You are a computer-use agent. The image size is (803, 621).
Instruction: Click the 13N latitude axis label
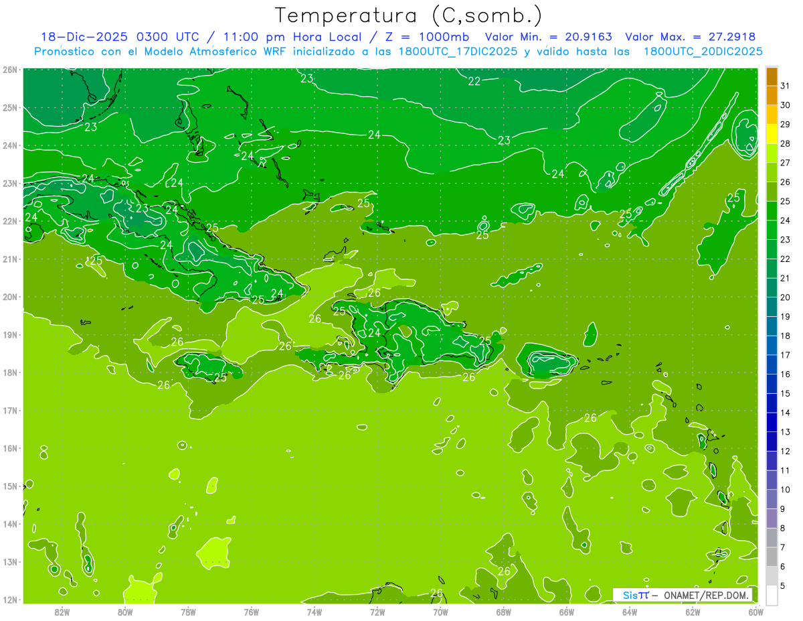click(10, 562)
